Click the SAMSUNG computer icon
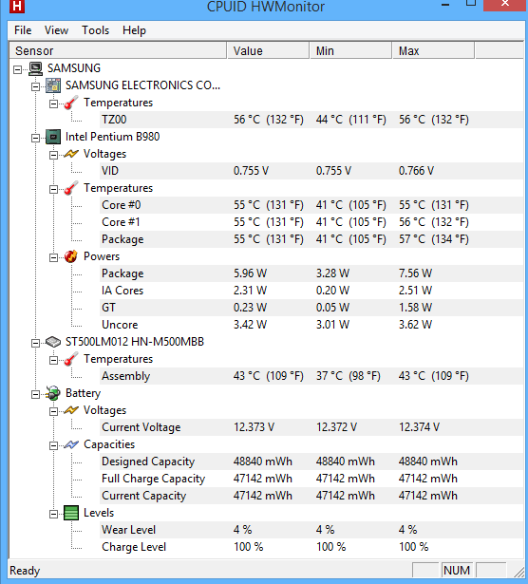This screenshot has height=584, width=528. (36, 68)
